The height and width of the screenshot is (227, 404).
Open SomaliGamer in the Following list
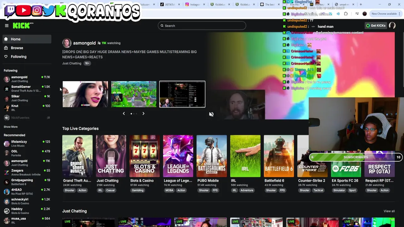[27, 89]
